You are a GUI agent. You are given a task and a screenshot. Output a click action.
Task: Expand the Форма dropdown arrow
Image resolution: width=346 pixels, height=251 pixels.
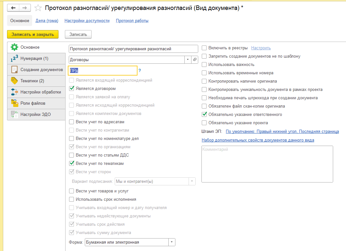(172, 242)
